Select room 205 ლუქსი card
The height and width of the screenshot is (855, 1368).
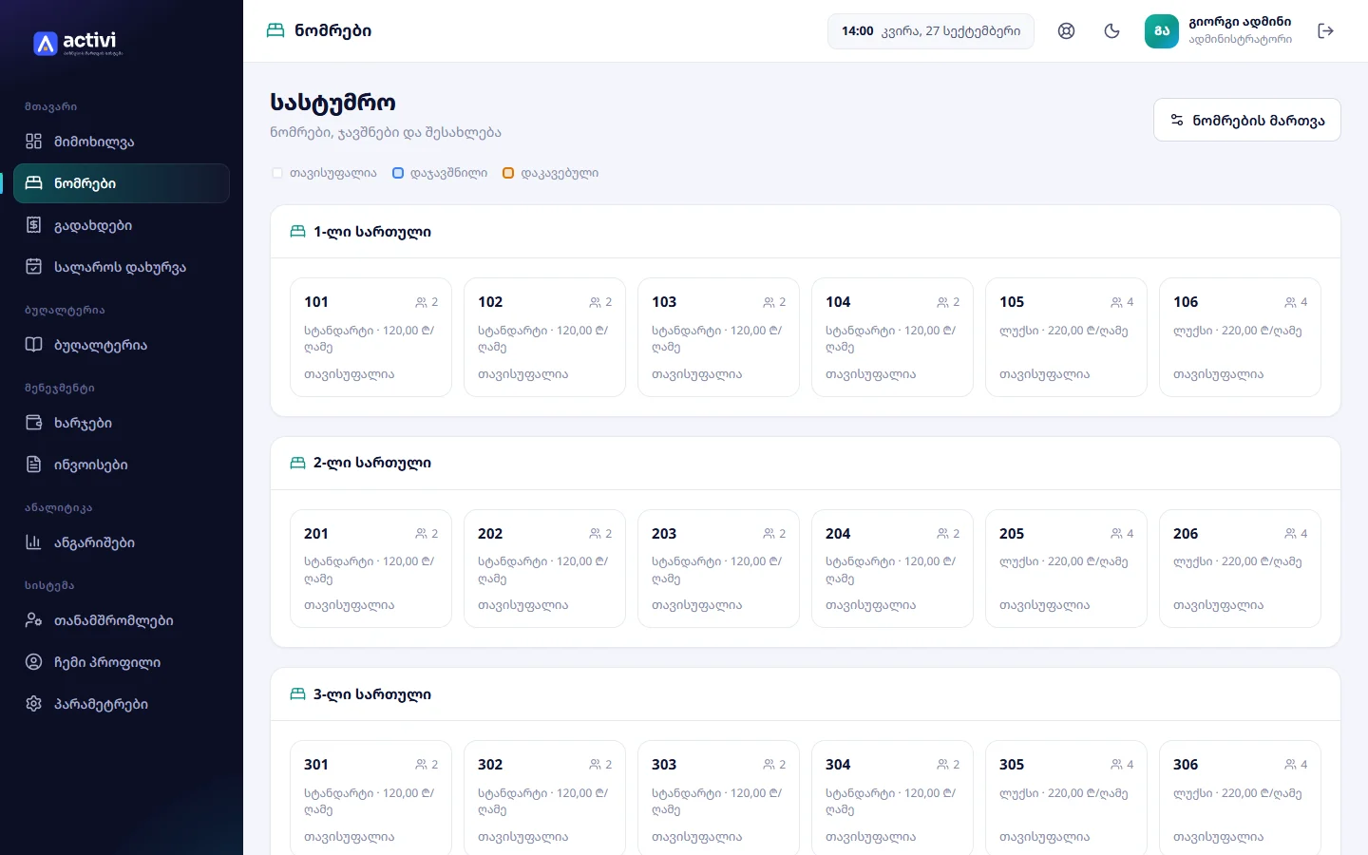pos(1066,569)
